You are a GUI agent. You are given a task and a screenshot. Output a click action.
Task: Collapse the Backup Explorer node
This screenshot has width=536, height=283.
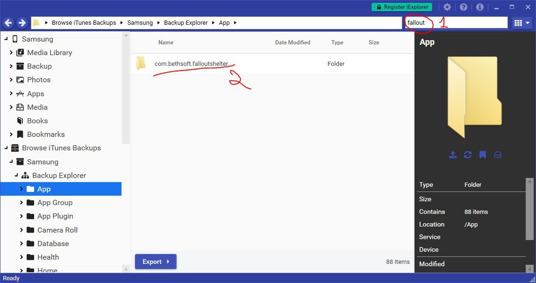pos(16,176)
